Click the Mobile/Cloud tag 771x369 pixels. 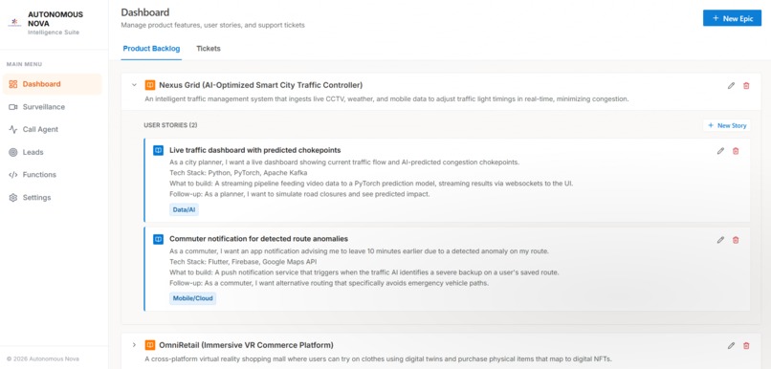click(193, 298)
